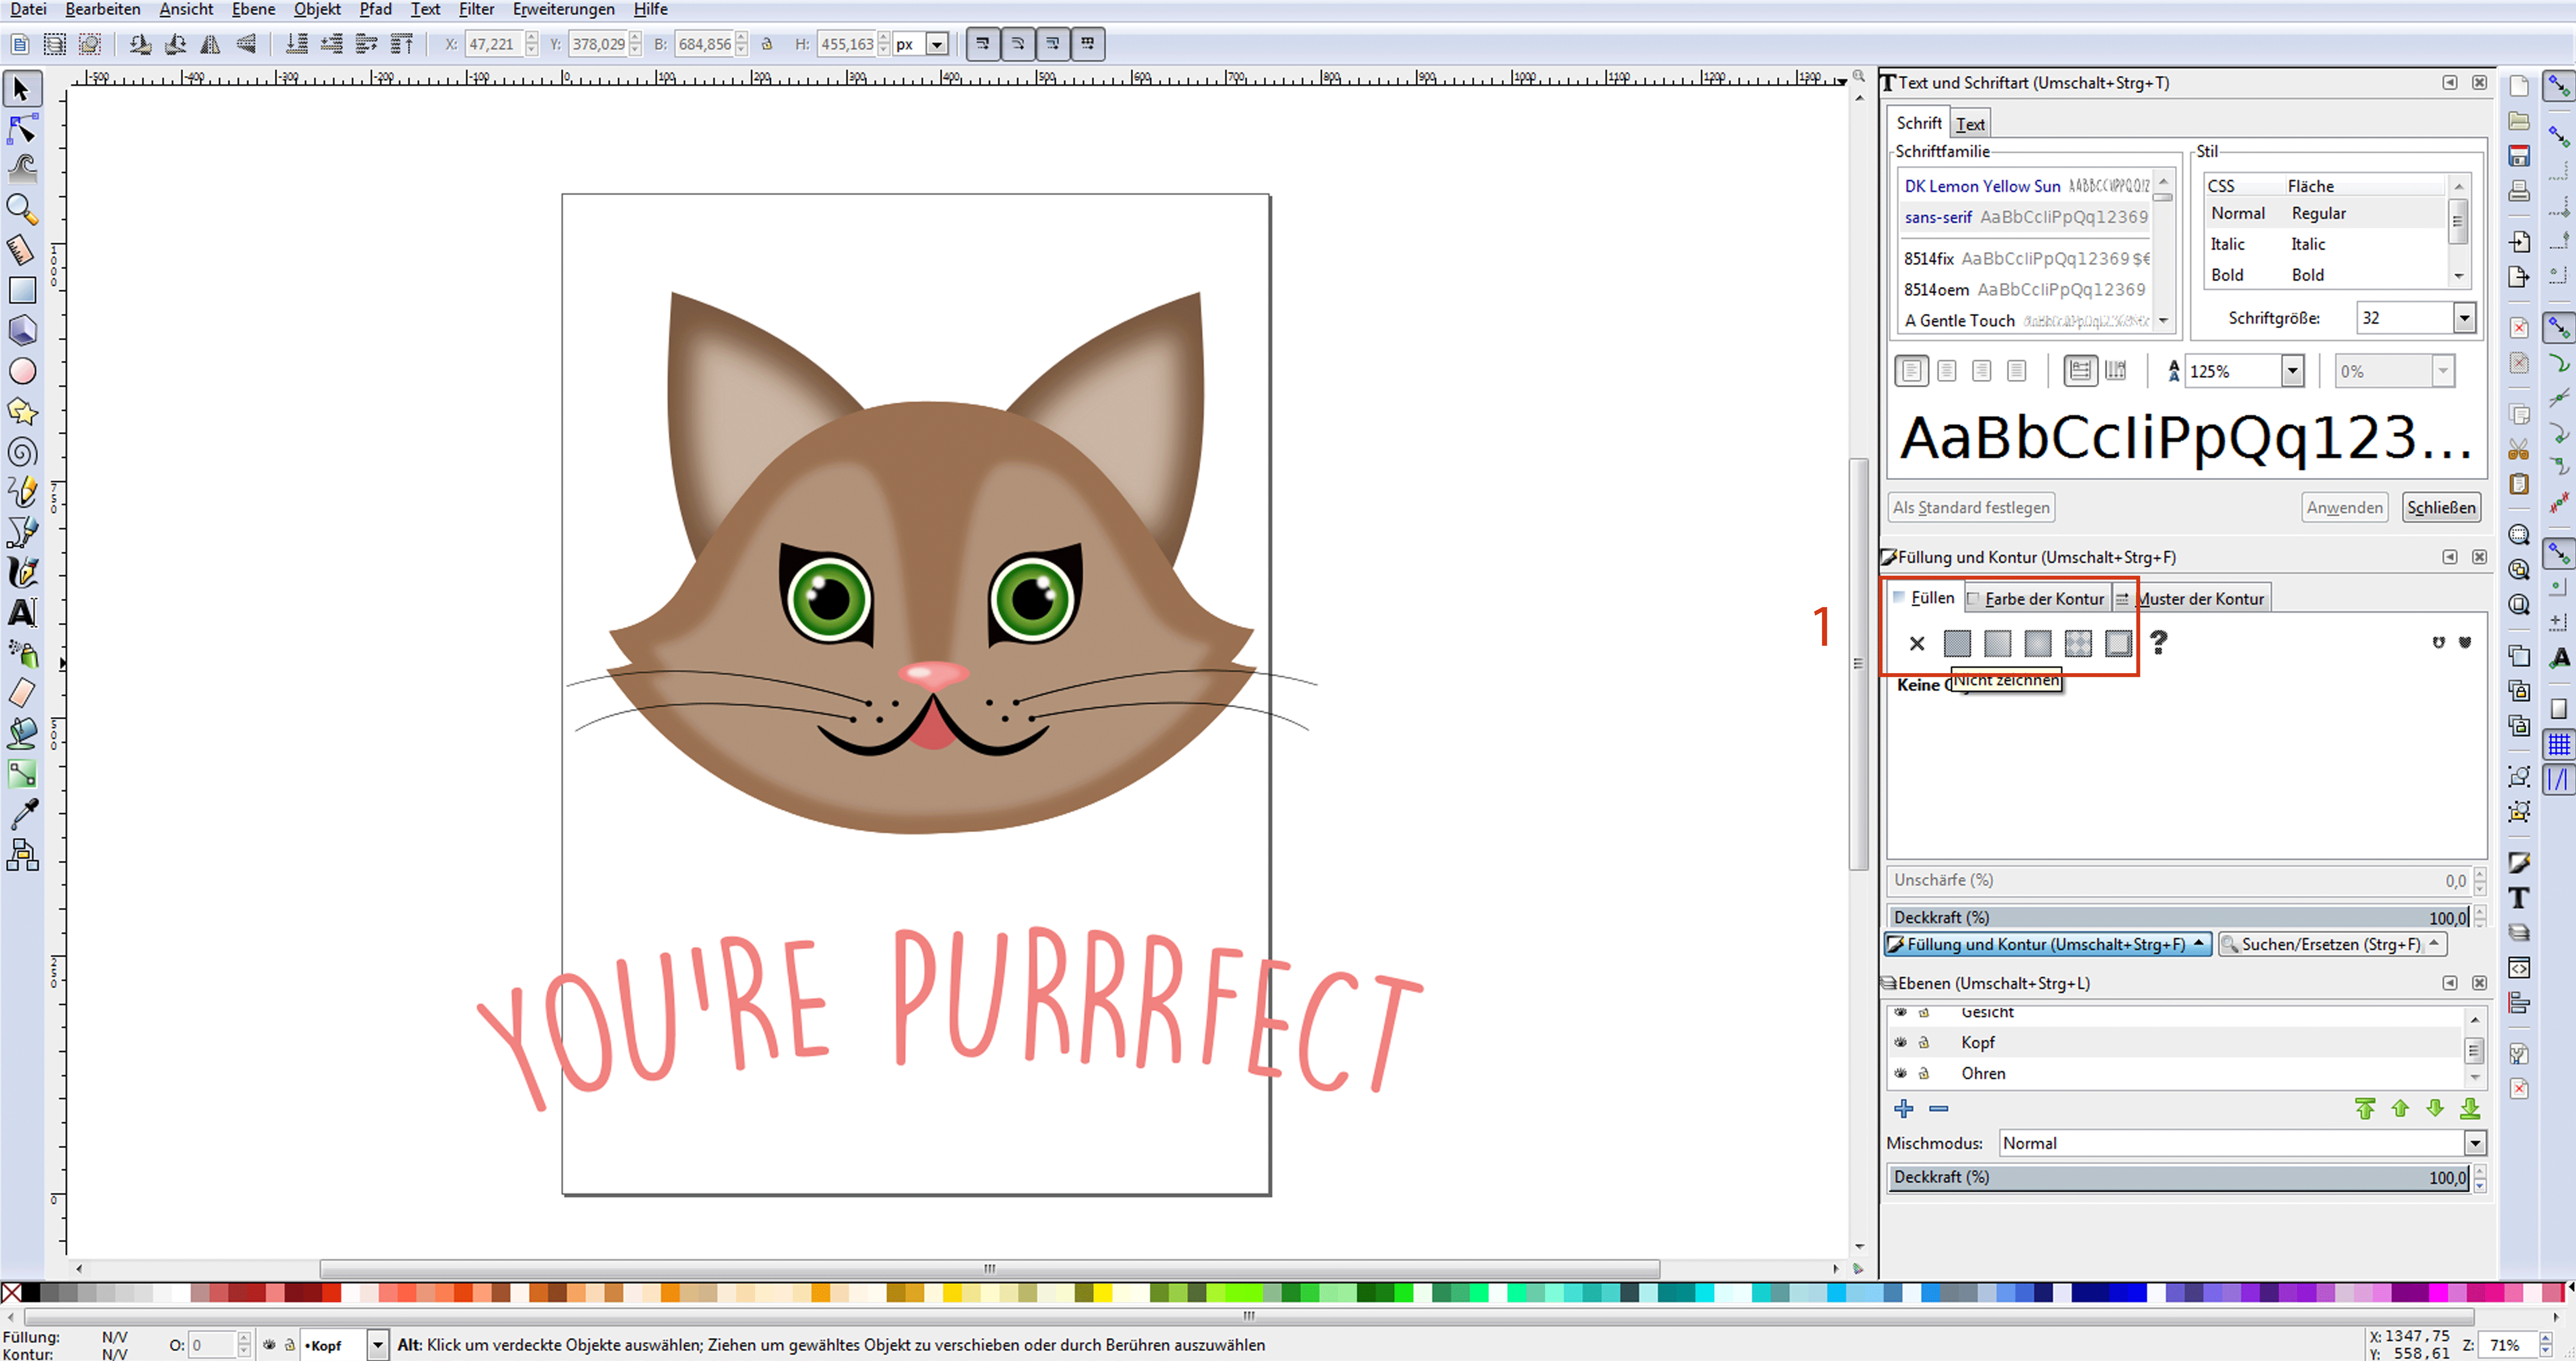Pick the black palette swatch
2576x1361 pixels.
coord(31,1293)
